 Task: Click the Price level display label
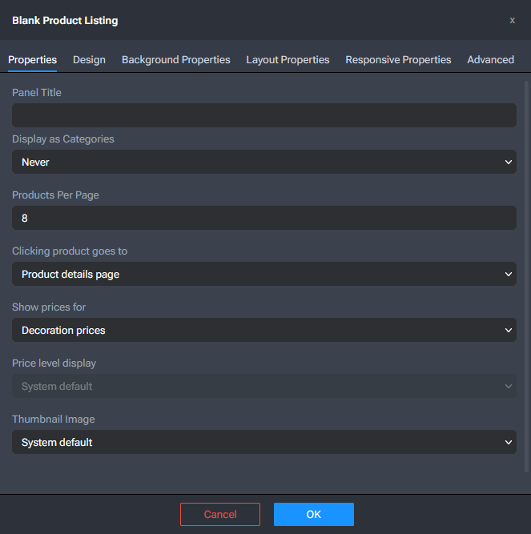pos(54,363)
